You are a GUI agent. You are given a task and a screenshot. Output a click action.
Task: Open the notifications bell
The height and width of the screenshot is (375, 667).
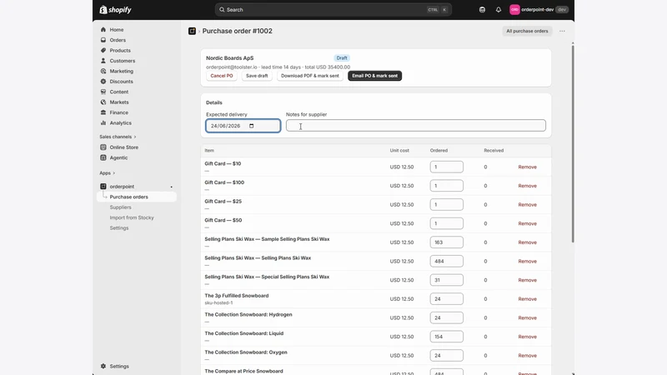[498, 9]
